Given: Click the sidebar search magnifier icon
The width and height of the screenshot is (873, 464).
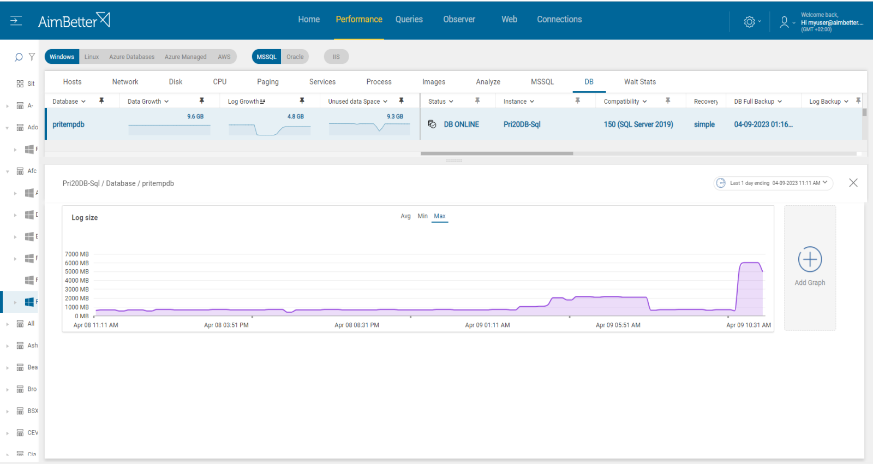Looking at the screenshot, I should pyautogui.click(x=19, y=57).
